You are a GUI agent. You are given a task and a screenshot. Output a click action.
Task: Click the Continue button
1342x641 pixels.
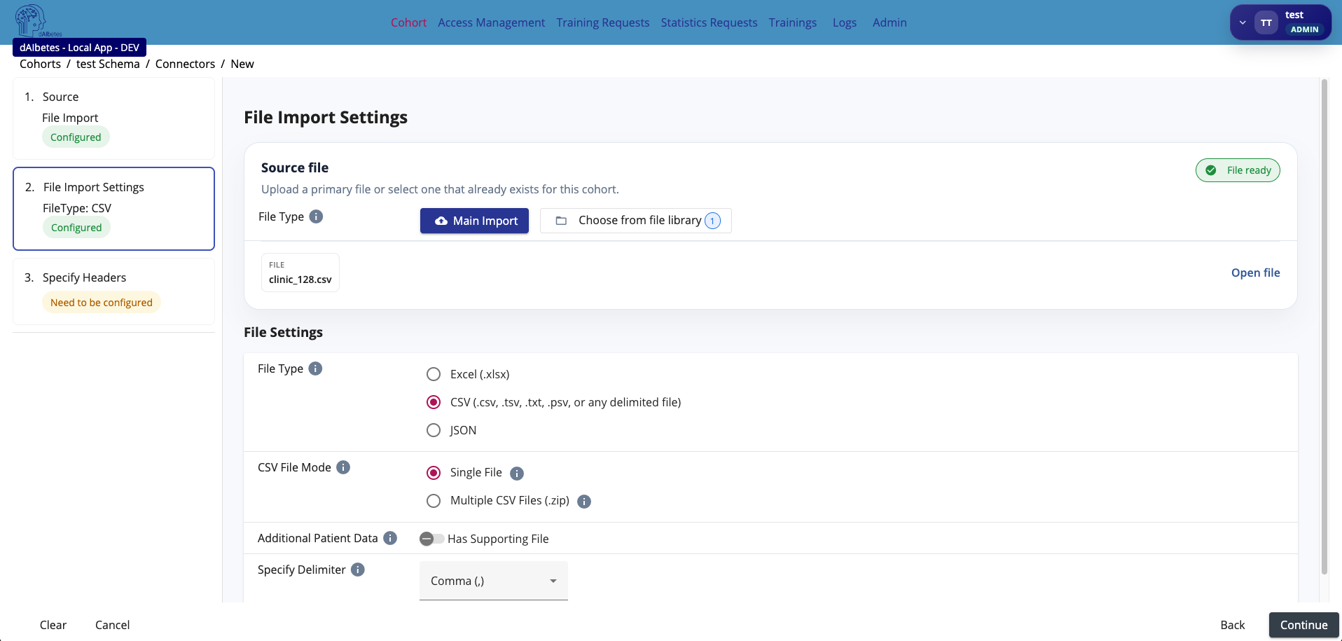click(1303, 625)
